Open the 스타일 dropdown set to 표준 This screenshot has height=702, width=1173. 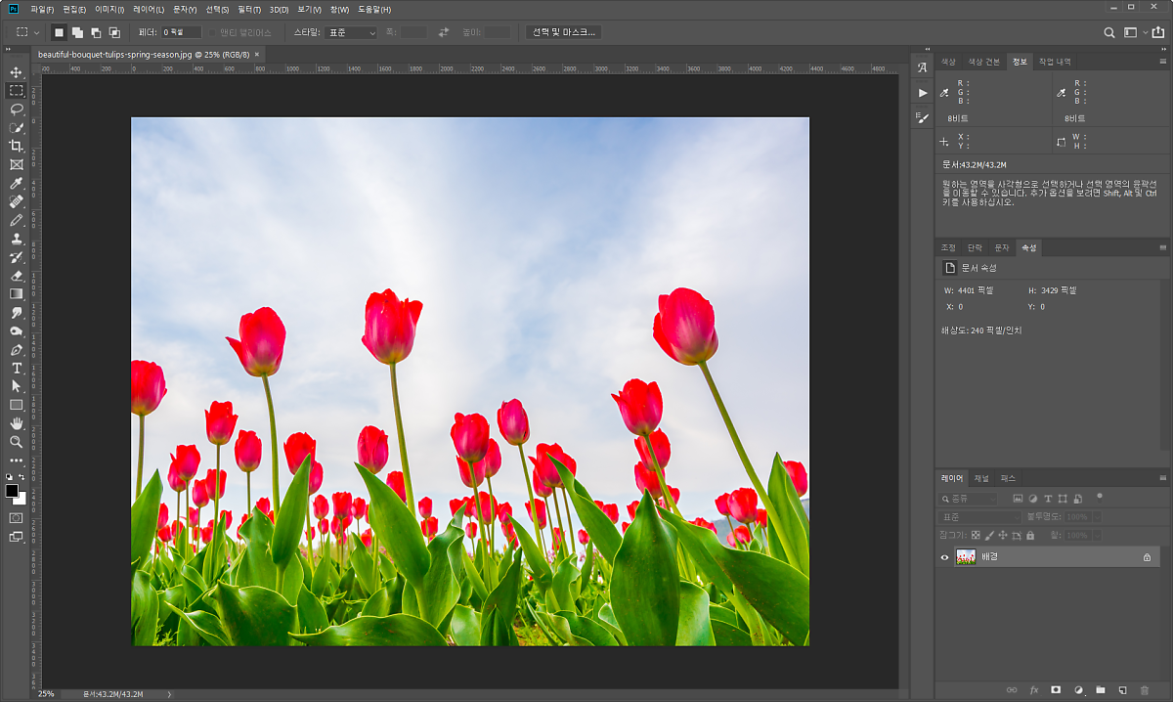click(351, 32)
